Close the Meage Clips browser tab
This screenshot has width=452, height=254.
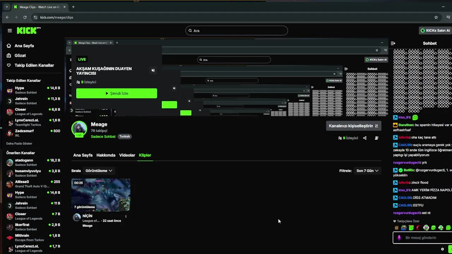click(65, 7)
